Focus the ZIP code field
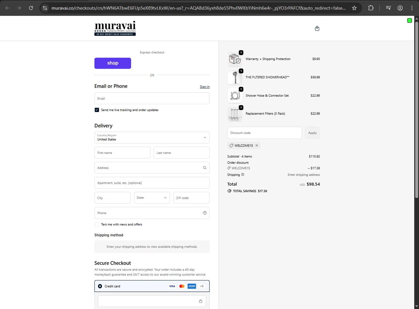Viewport: 419px width, 309px height. point(191,198)
